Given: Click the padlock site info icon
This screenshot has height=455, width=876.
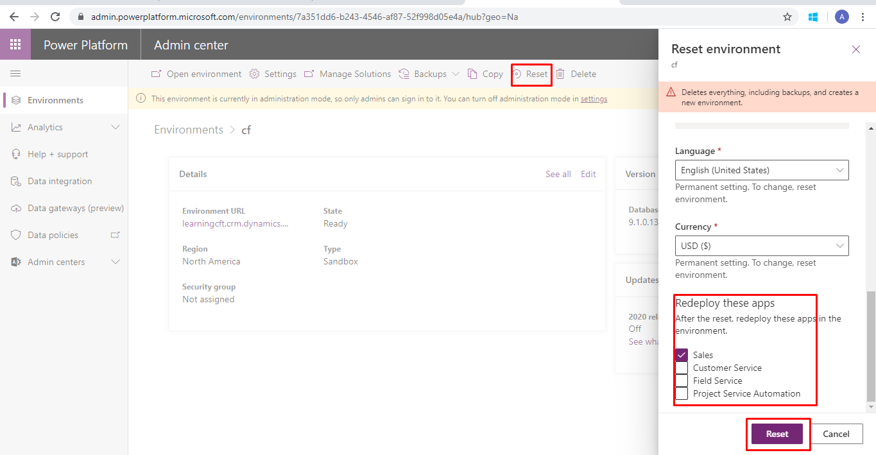Looking at the screenshot, I should (x=81, y=17).
